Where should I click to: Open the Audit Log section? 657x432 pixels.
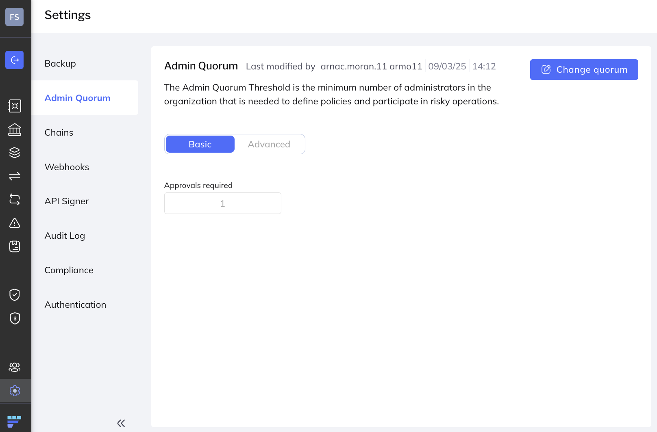tap(65, 236)
